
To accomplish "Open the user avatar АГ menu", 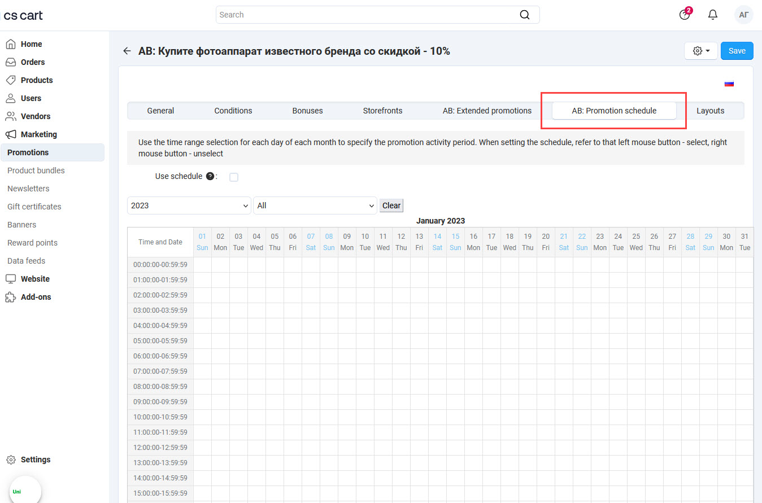I will [x=743, y=15].
